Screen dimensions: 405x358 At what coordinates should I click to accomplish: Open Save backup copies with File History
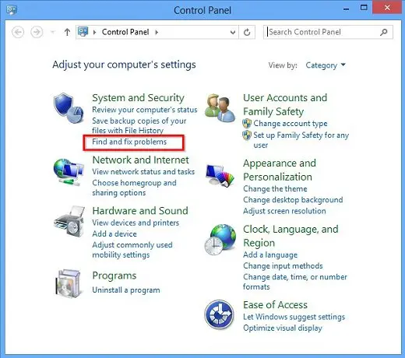point(139,125)
